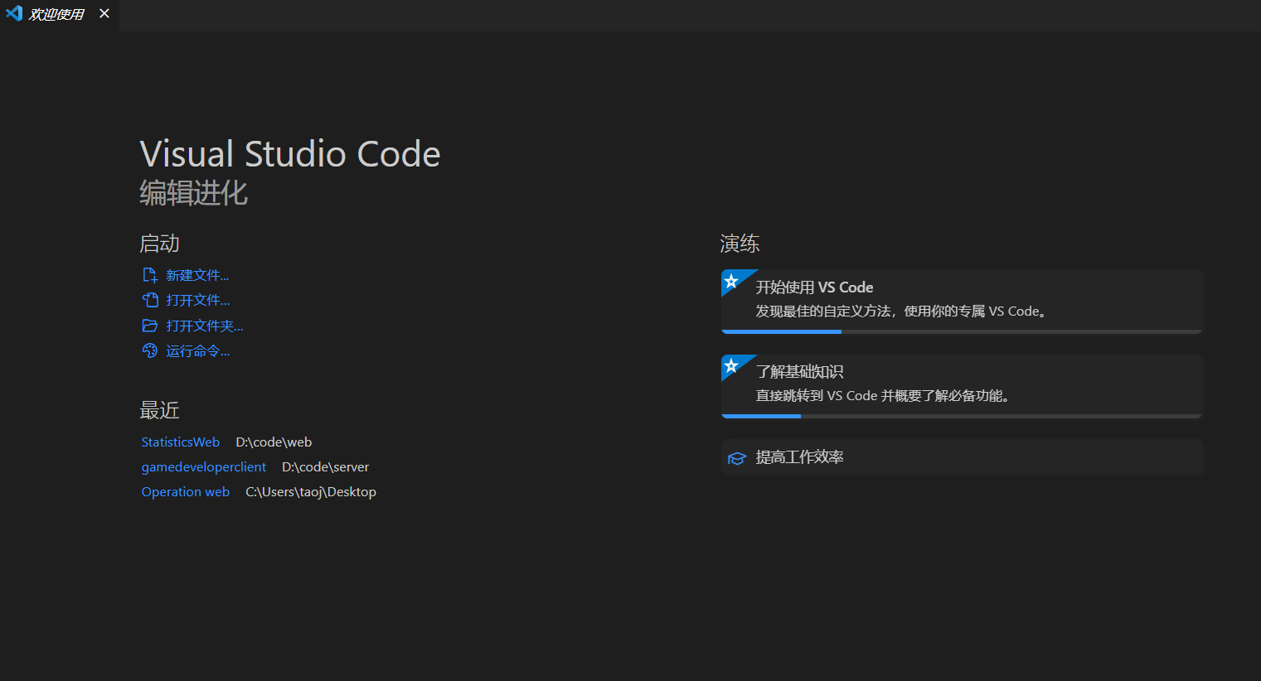The height and width of the screenshot is (681, 1261).
Task: Click graduation cap icon beside 提高工作效率
Action: coord(737,458)
